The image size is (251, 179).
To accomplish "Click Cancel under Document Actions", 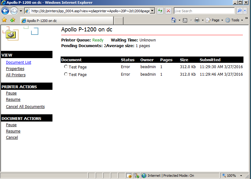I will click(x=12, y=138).
